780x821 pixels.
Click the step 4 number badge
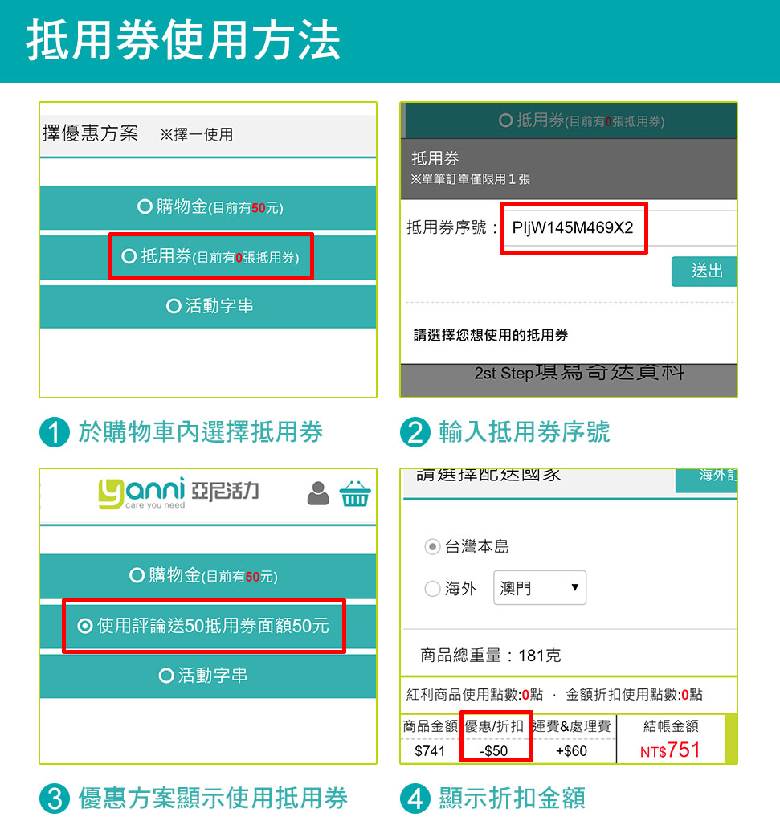415,799
